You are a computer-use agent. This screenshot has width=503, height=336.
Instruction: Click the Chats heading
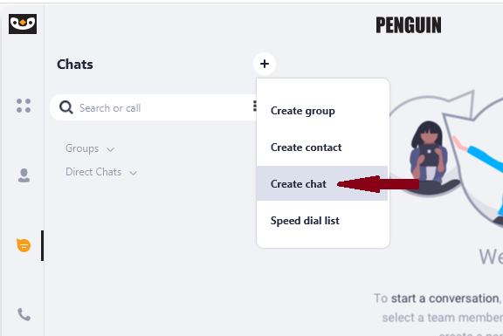75,65
